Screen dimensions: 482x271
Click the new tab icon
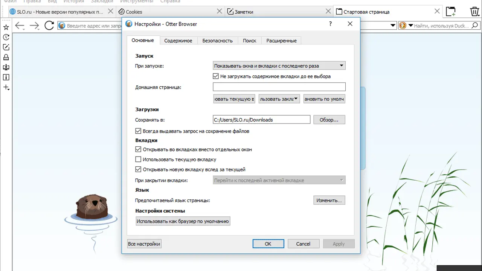coord(451,12)
